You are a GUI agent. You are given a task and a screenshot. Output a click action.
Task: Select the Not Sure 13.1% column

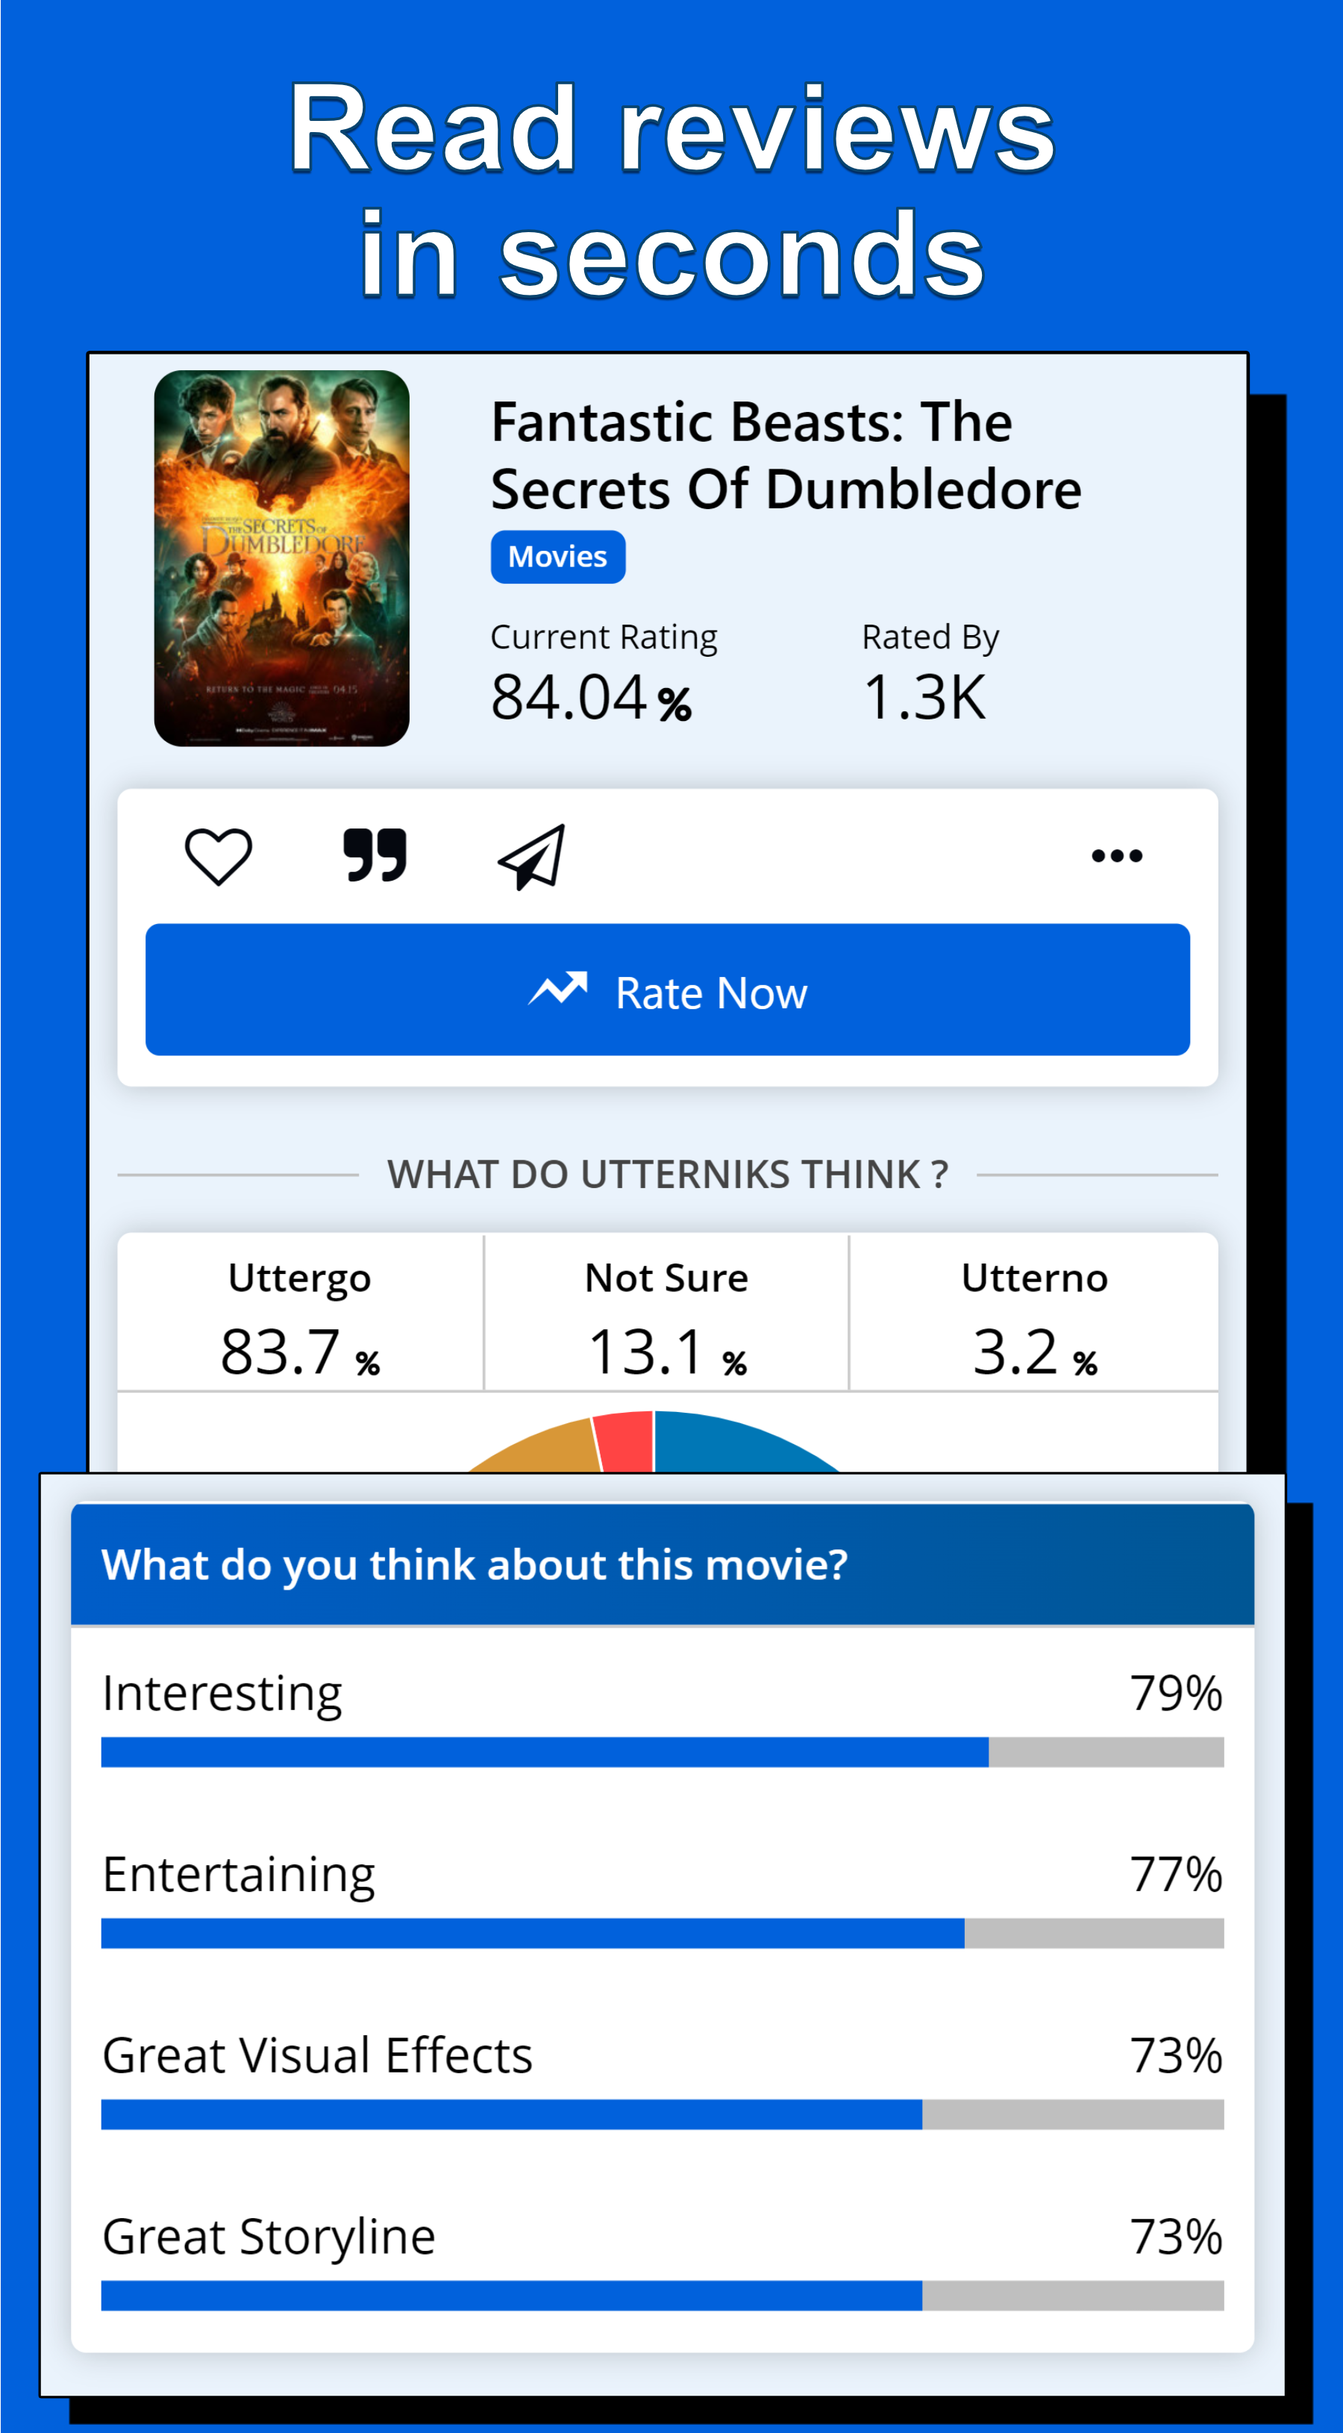[667, 1313]
